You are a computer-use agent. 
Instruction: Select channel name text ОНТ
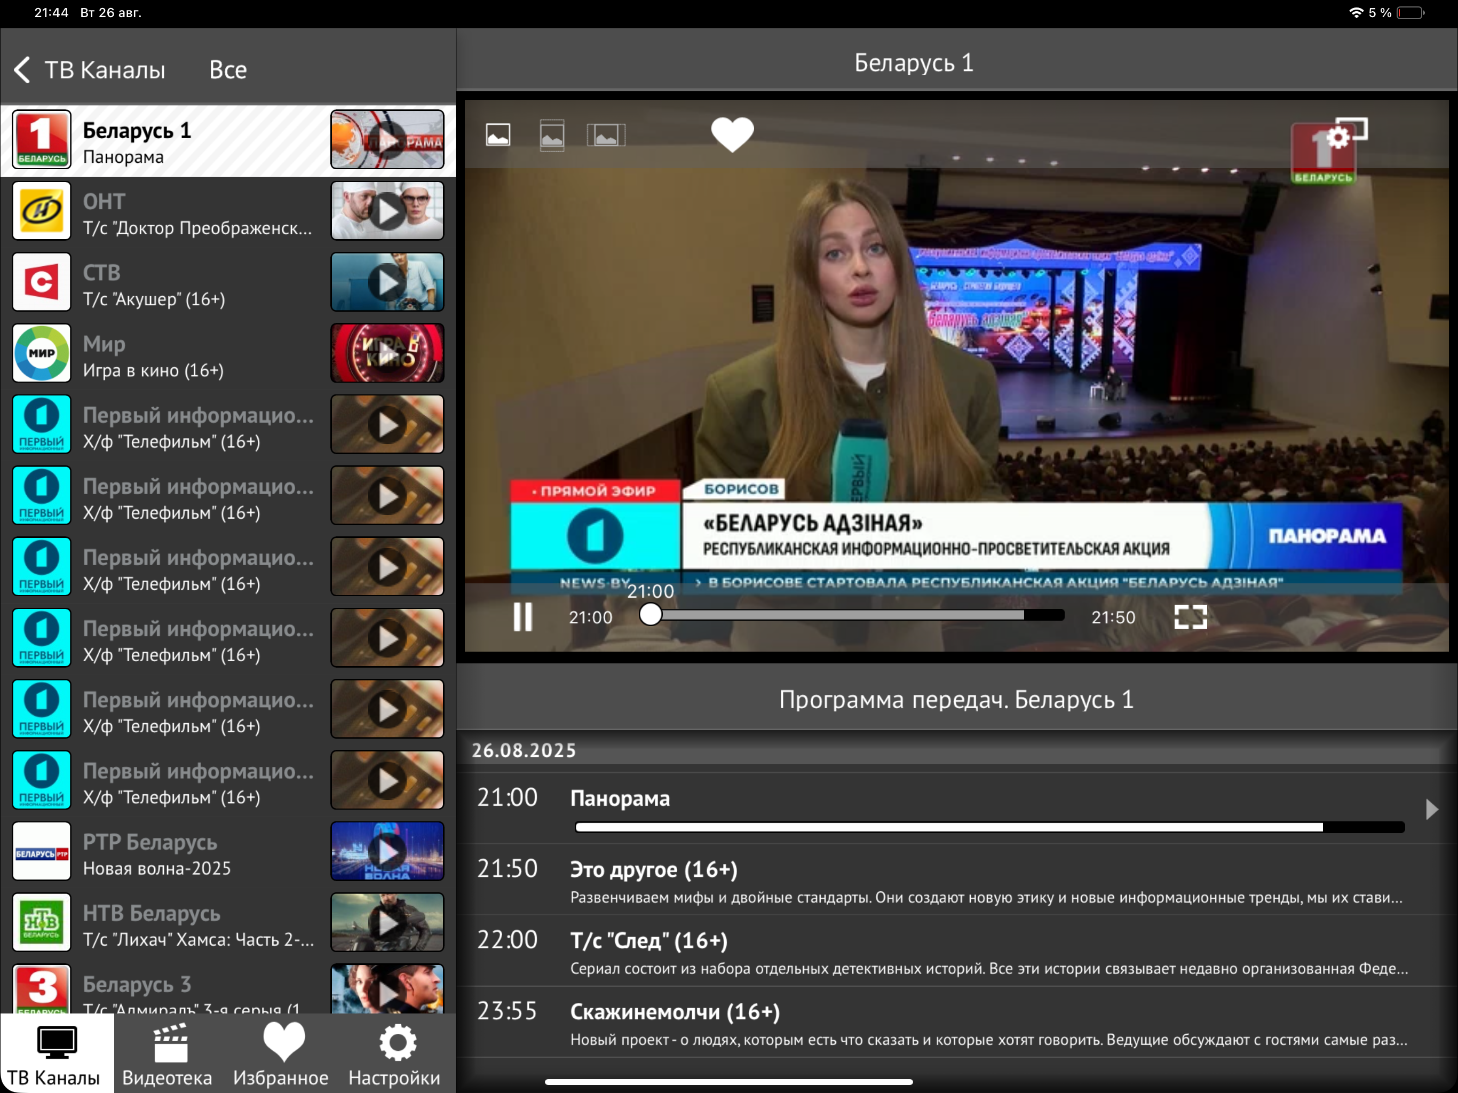tap(104, 201)
